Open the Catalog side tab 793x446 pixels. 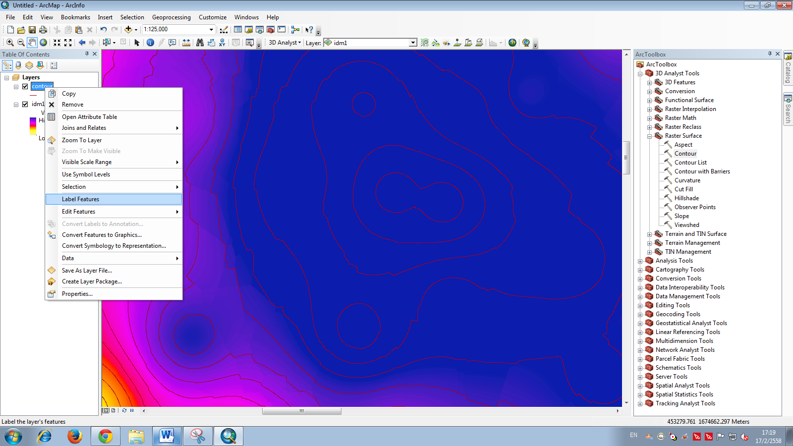(788, 68)
